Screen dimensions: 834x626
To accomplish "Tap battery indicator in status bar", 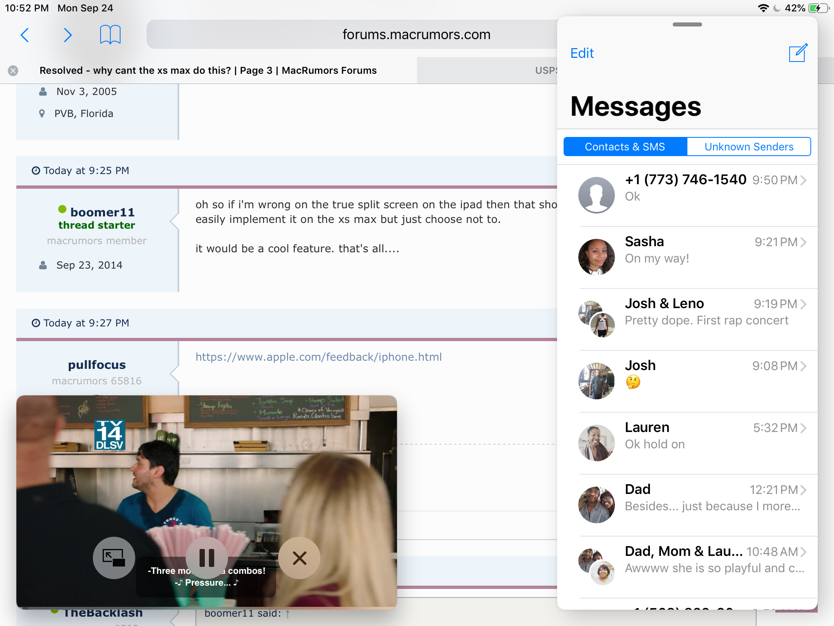I will tap(819, 8).
